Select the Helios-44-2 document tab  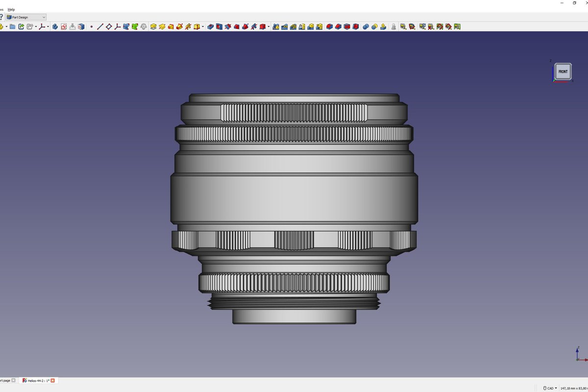click(x=37, y=380)
